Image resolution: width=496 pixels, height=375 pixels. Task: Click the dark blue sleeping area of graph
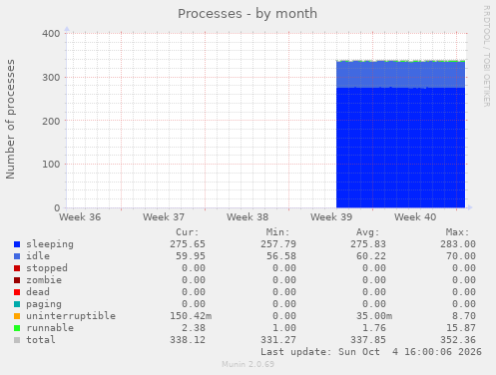pos(400,148)
